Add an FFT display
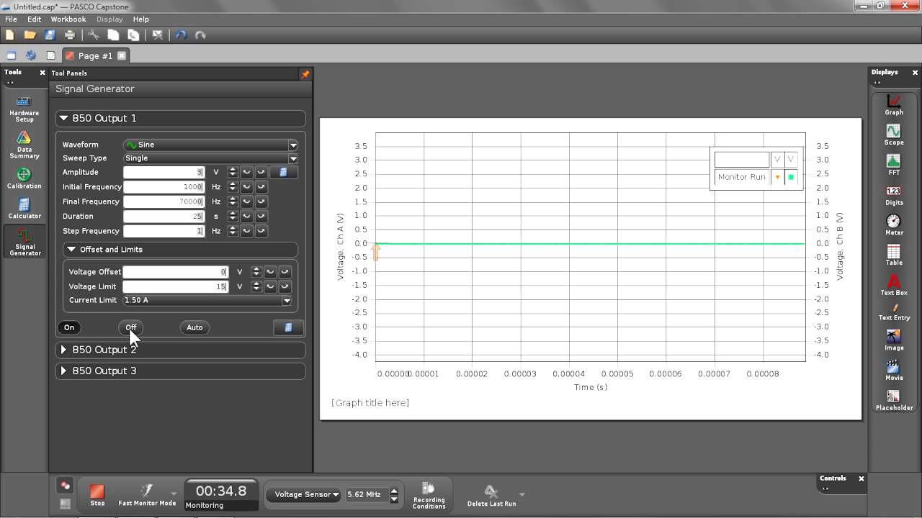Image resolution: width=922 pixels, height=518 pixels. click(893, 165)
